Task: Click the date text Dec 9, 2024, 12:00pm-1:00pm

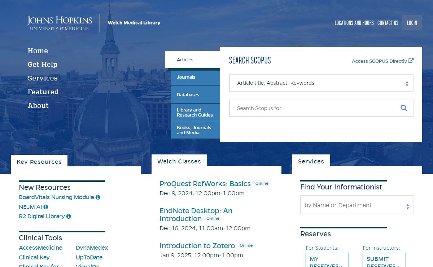Action: (x=202, y=193)
